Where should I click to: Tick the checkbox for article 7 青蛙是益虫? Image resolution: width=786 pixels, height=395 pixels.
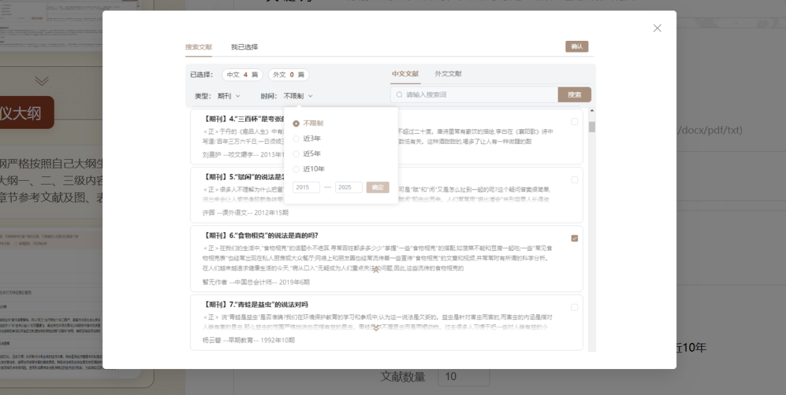pos(575,308)
